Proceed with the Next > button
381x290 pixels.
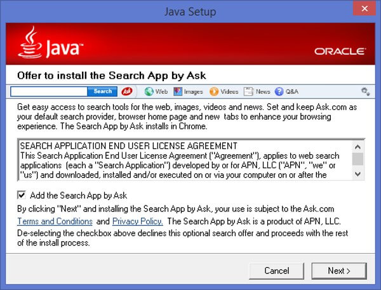(338, 270)
